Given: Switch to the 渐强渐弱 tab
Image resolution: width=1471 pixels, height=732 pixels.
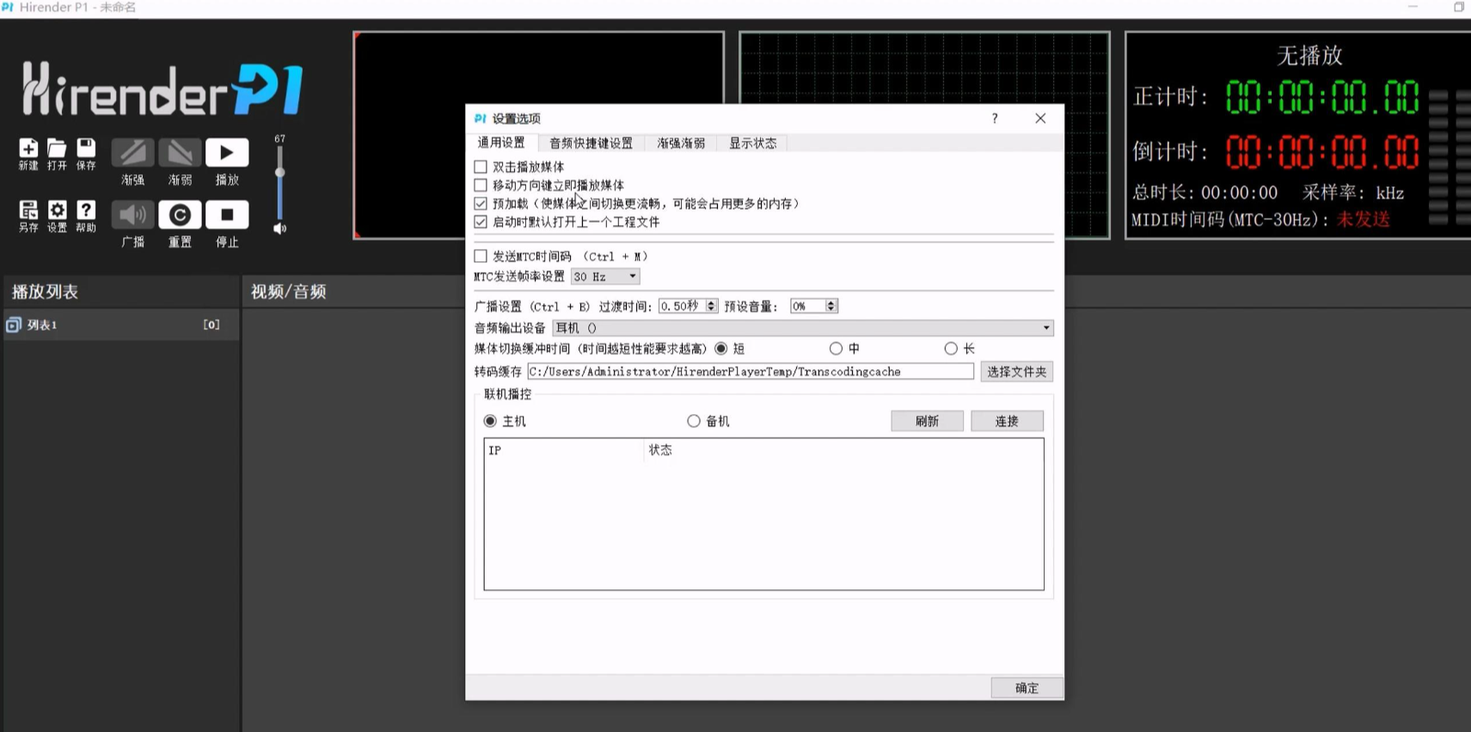Looking at the screenshot, I should pyautogui.click(x=681, y=143).
